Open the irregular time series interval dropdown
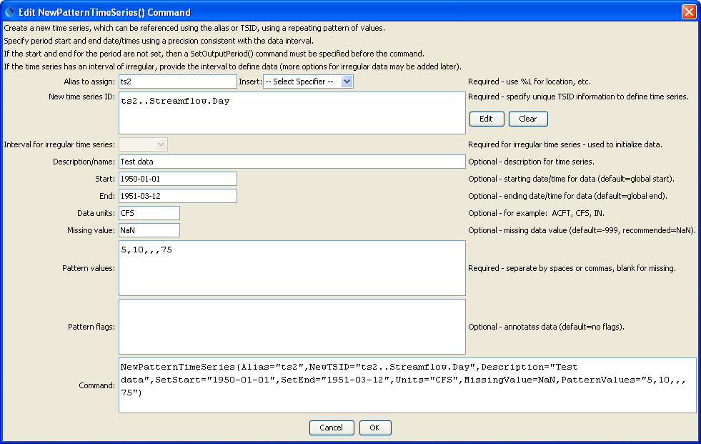This screenshot has height=444, width=701. coord(143,144)
